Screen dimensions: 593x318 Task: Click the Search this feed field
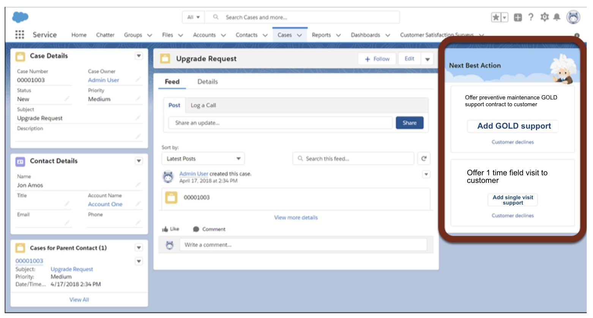point(353,159)
